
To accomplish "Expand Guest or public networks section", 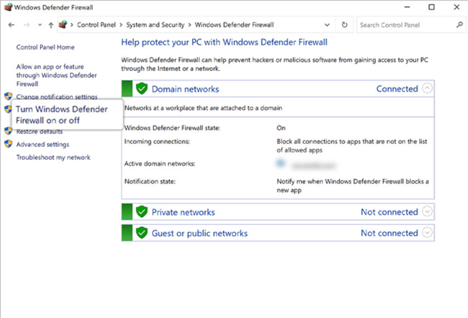I will (x=427, y=232).
